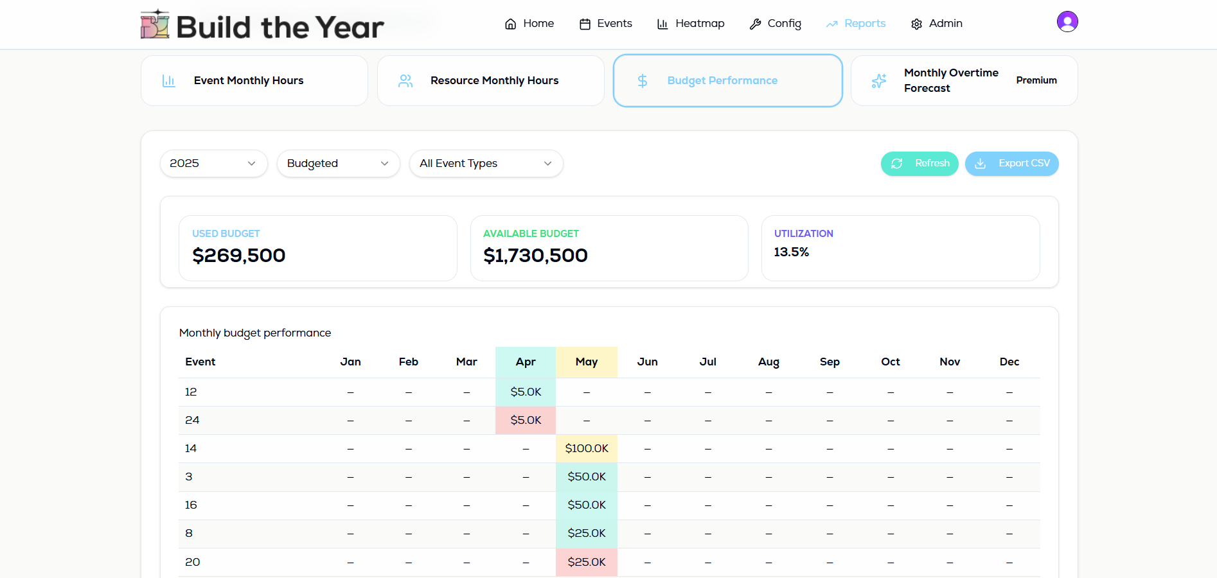Click the Feb column header
This screenshot has height=578, width=1217.
(x=409, y=362)
